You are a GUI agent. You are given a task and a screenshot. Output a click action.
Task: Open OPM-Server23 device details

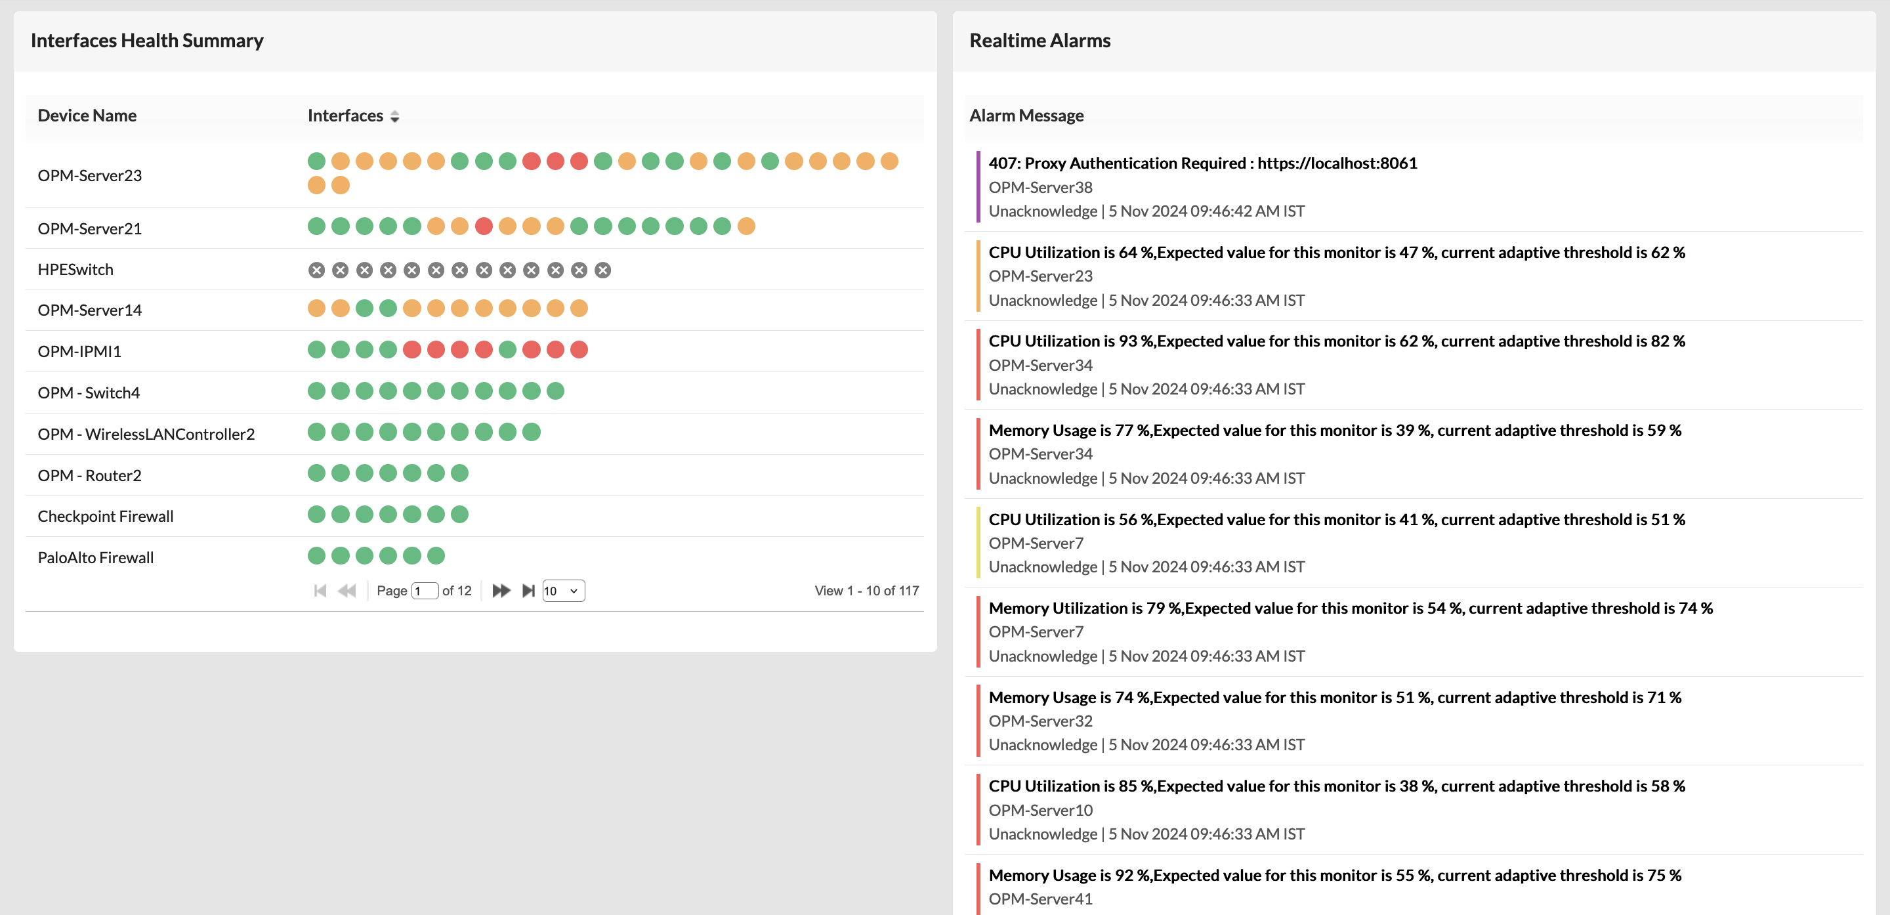[89, 175]
